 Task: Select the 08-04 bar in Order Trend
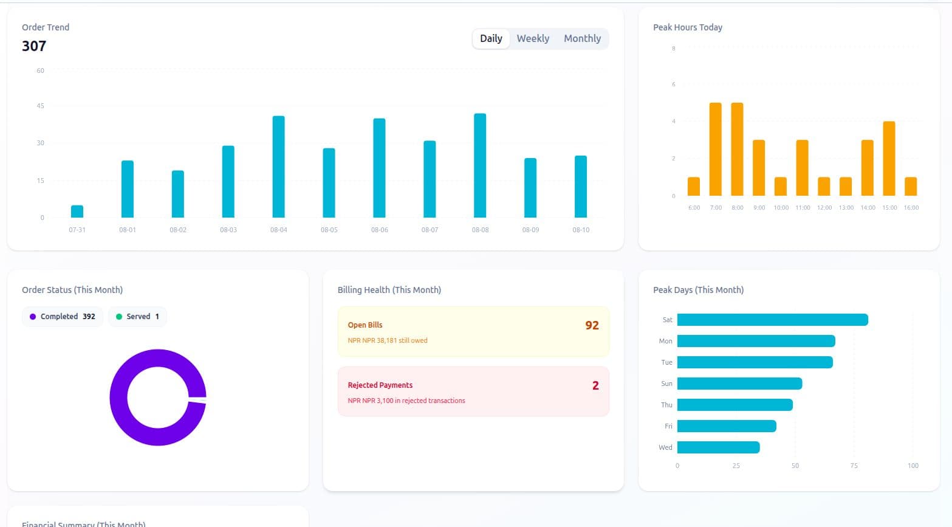[x=279, y=167]
